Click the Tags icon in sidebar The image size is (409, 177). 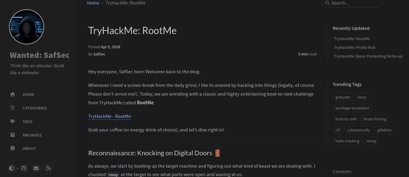tap(13, 121)
